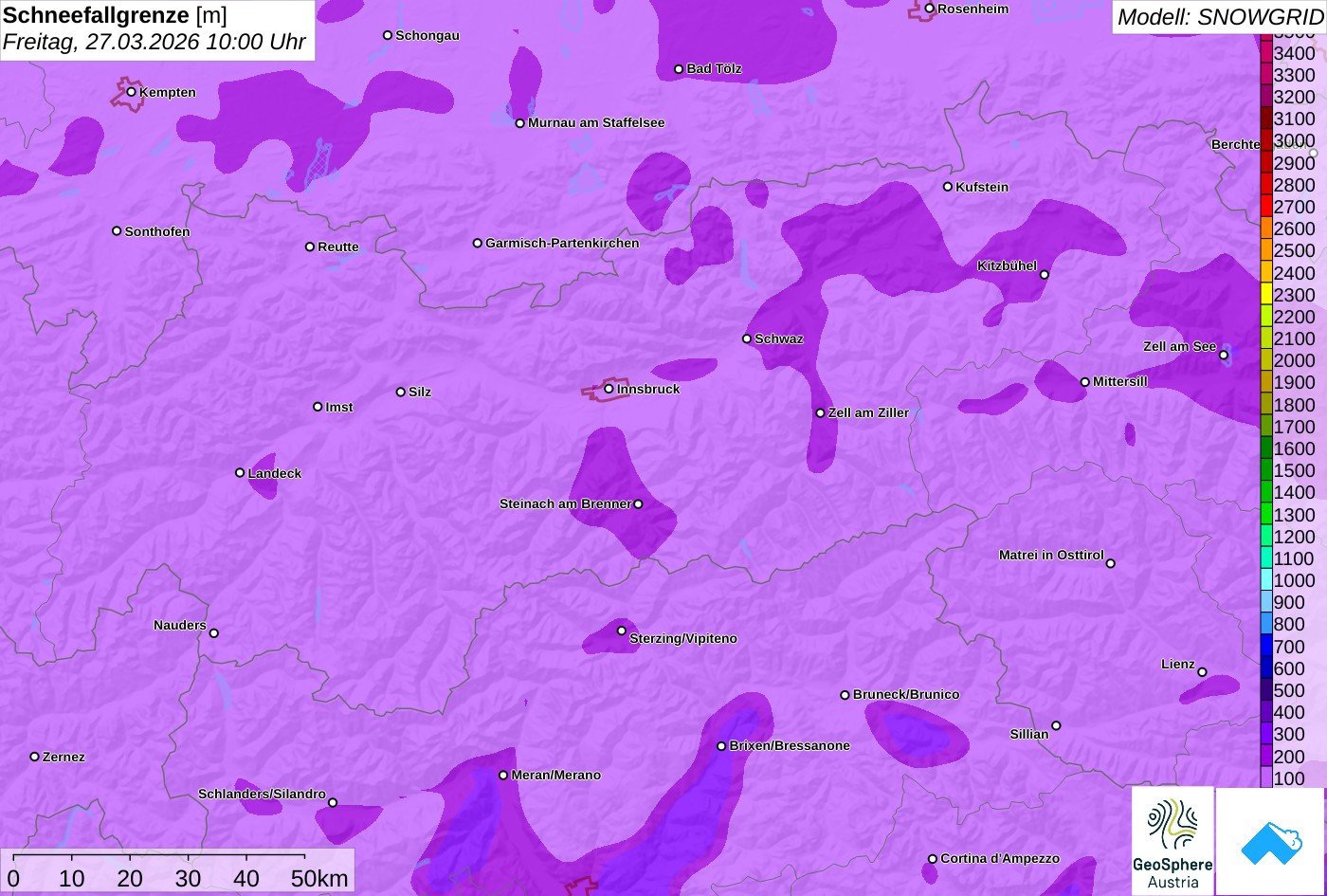
Task: Click the Matrei in Osttirol label
Action: (1051, 555)
